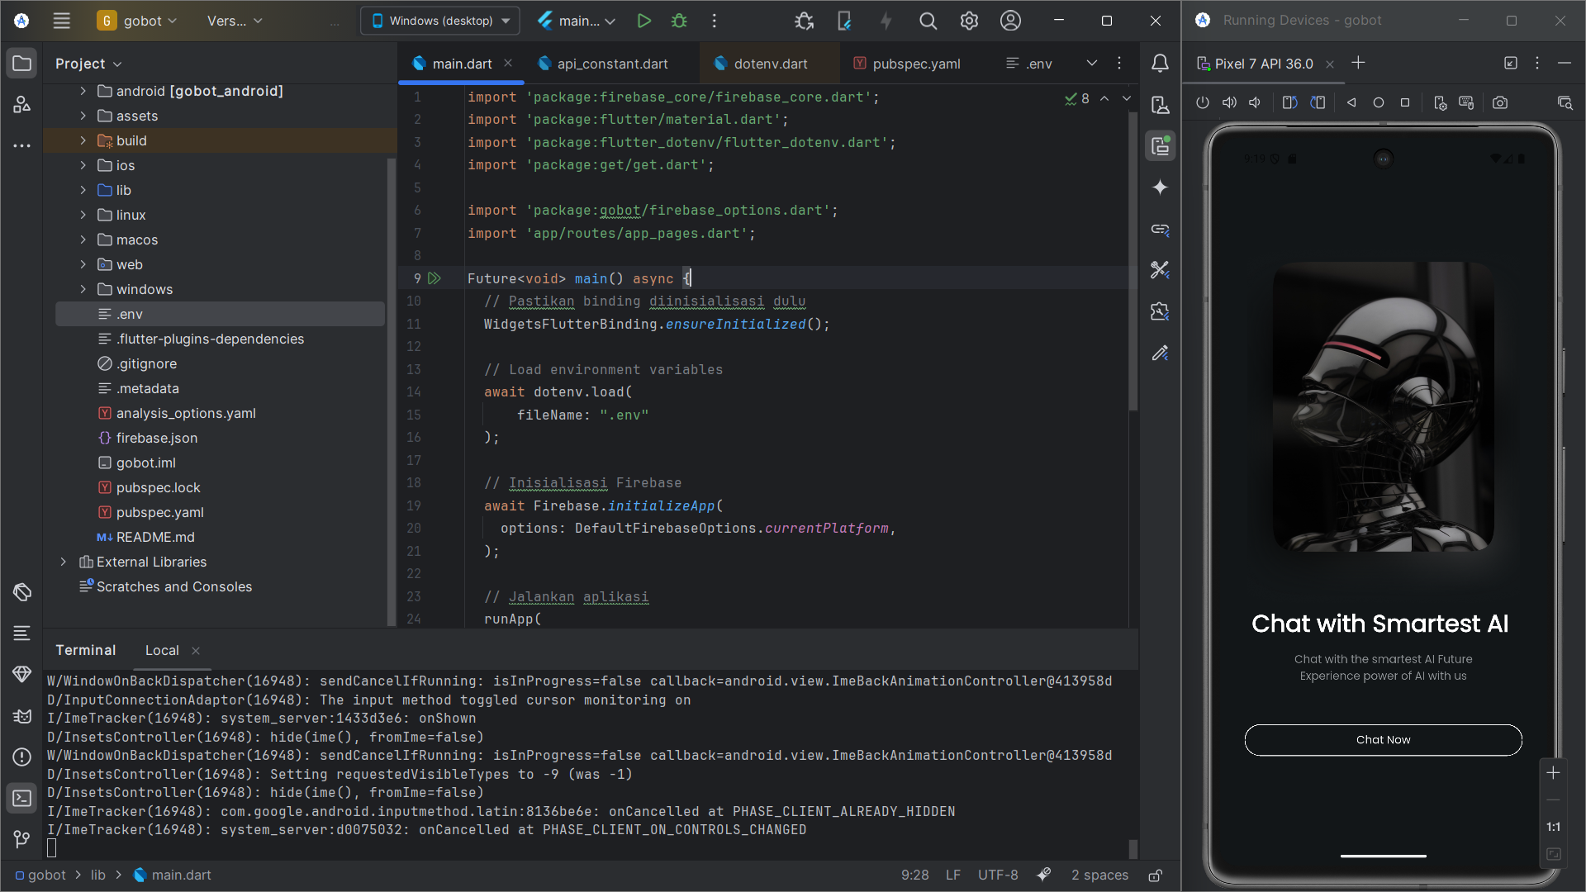Tap emulator Overview square button
The width and height of the screenshot is (1586, 892).
pos(1404,102)
